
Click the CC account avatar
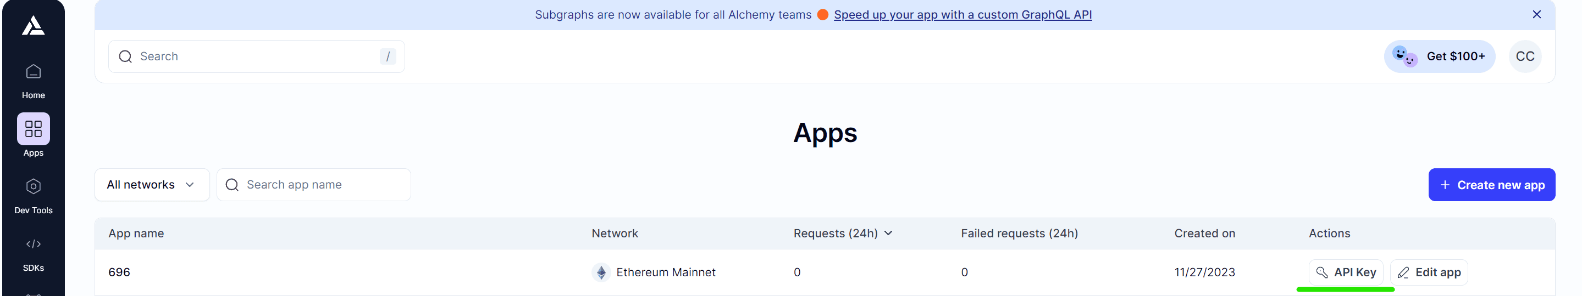pyautogui.click(x=1525, y=56)
